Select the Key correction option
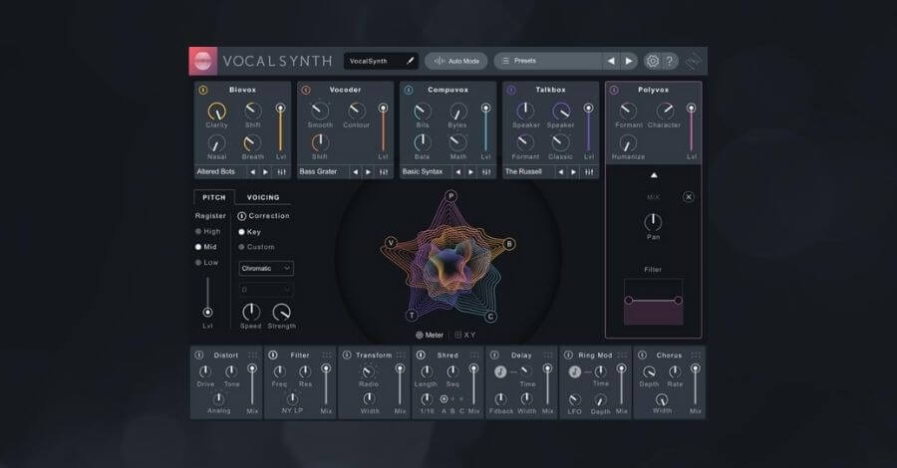 click(249, 231)
